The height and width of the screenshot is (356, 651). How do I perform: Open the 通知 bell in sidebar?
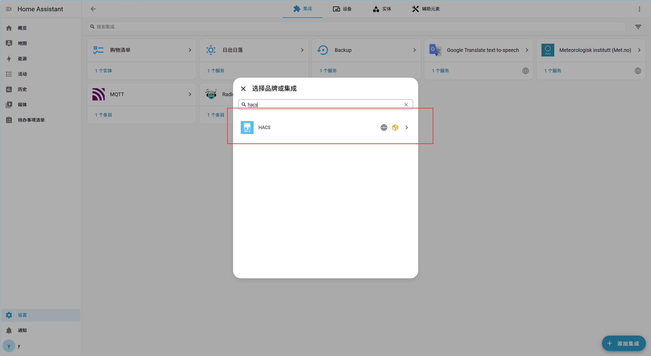9,330
